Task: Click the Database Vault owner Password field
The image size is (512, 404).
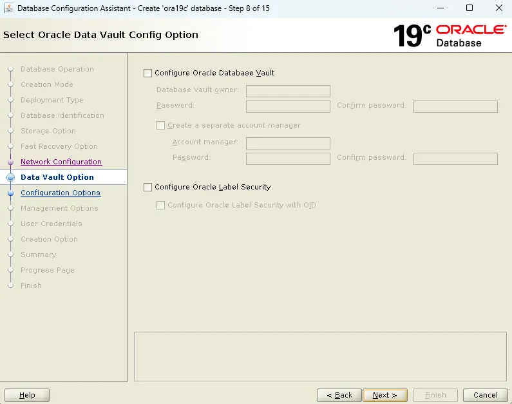Action: tap(288, 106)
